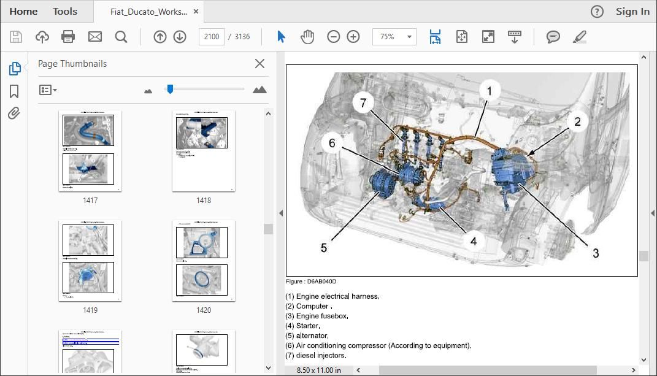Screen dimensions: 657x376
Task: Click the zoom in plus icon
Action: coord(353,37)
